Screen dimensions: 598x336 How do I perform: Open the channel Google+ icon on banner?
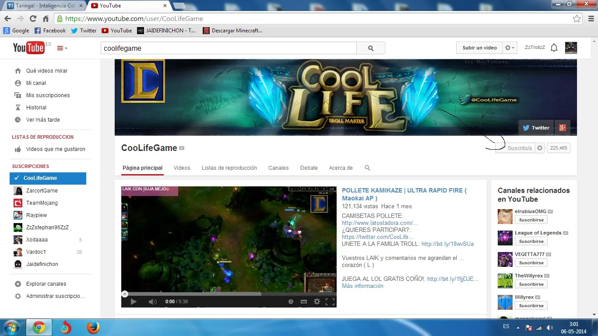[563, 128]
